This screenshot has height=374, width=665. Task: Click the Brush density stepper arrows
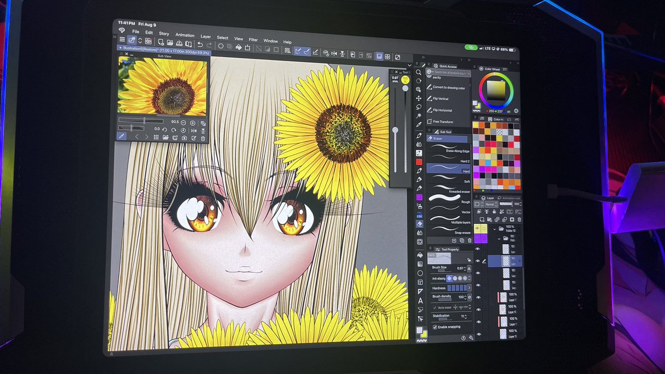pyautogui.click(x=465, y=298)
